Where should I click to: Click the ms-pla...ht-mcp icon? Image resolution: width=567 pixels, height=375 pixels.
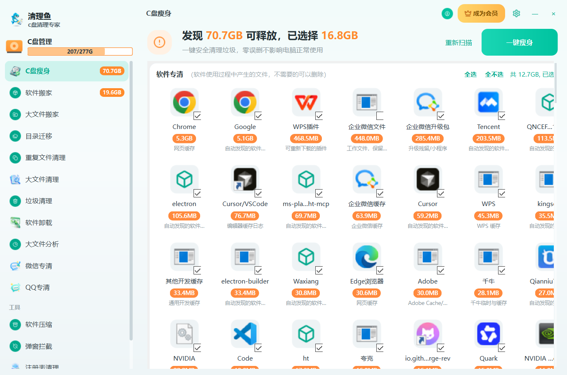pos(306,179)
